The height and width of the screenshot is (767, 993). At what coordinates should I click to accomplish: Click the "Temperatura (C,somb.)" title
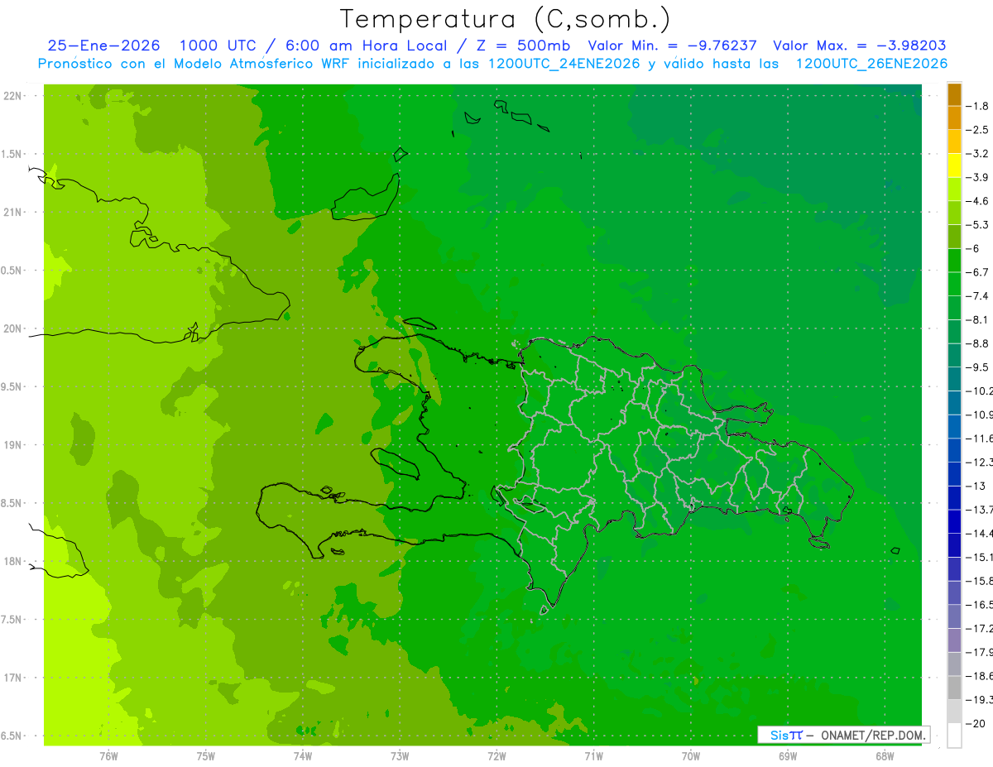click(505, 19)
